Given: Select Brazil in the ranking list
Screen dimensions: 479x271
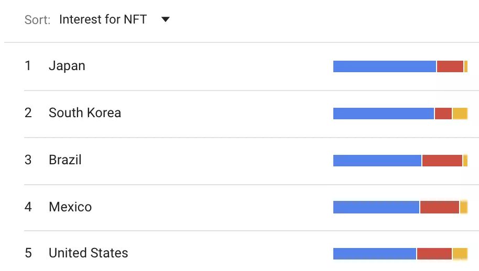Looking at the screenshot, I should [65, 160].
